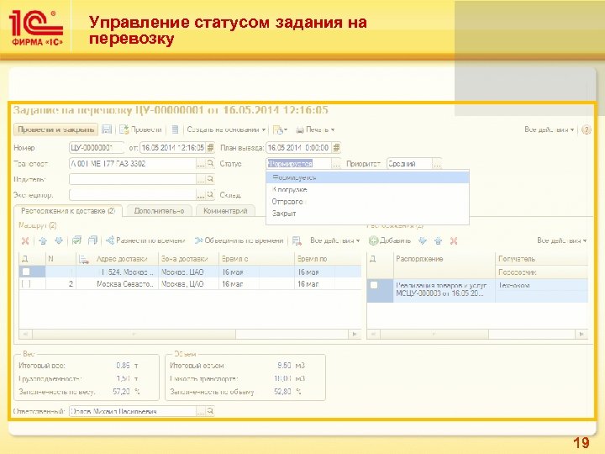Click uncheck all rows icon in route toolbar
Image resolution: width=605 pixels, height=454 pixels.
tap(92, 240)
